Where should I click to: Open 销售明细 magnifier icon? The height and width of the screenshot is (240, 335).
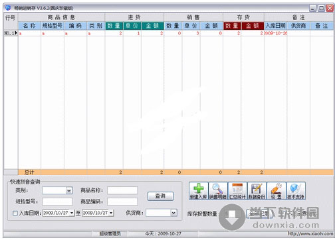[x=218, y=191]
